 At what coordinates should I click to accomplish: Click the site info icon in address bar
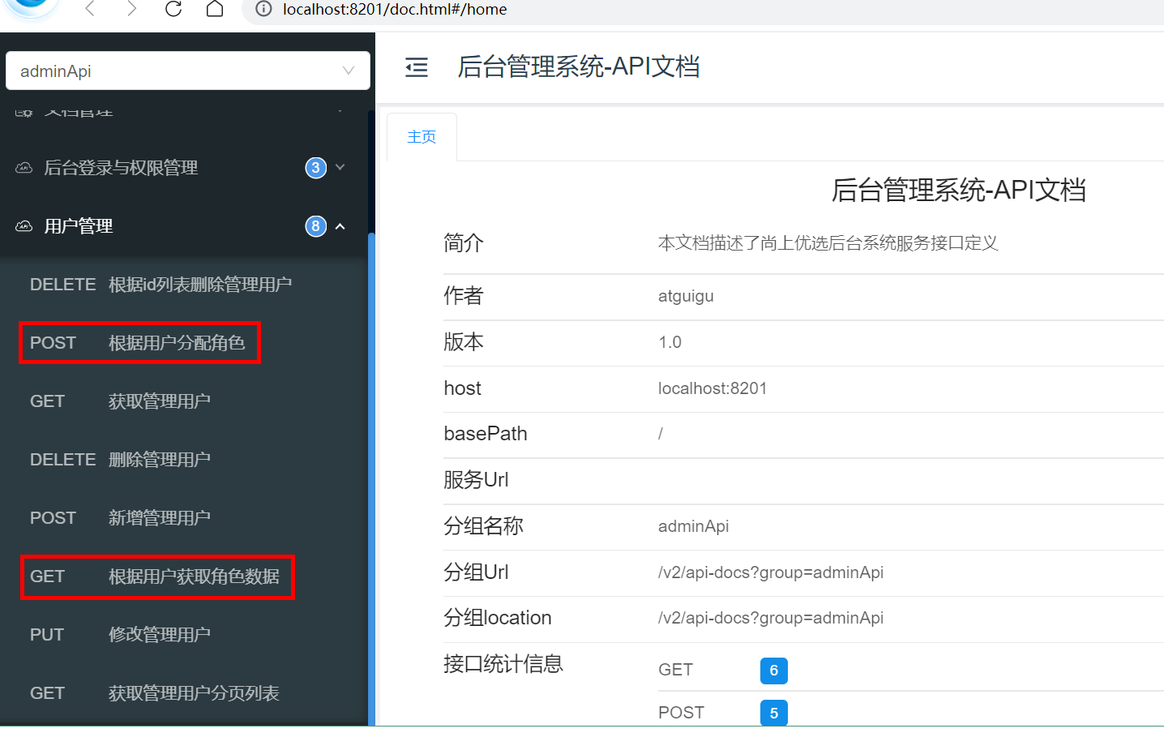263,9
